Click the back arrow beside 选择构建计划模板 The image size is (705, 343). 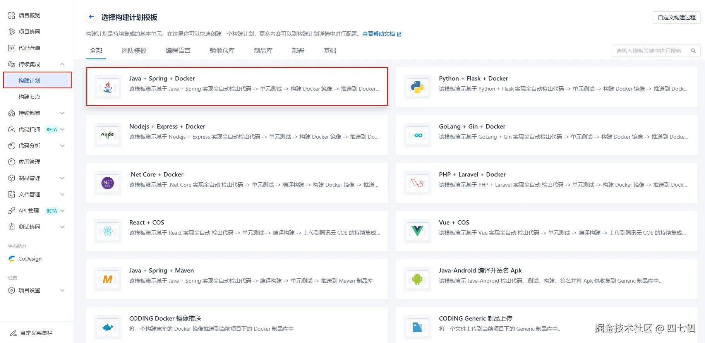[91, 17]
